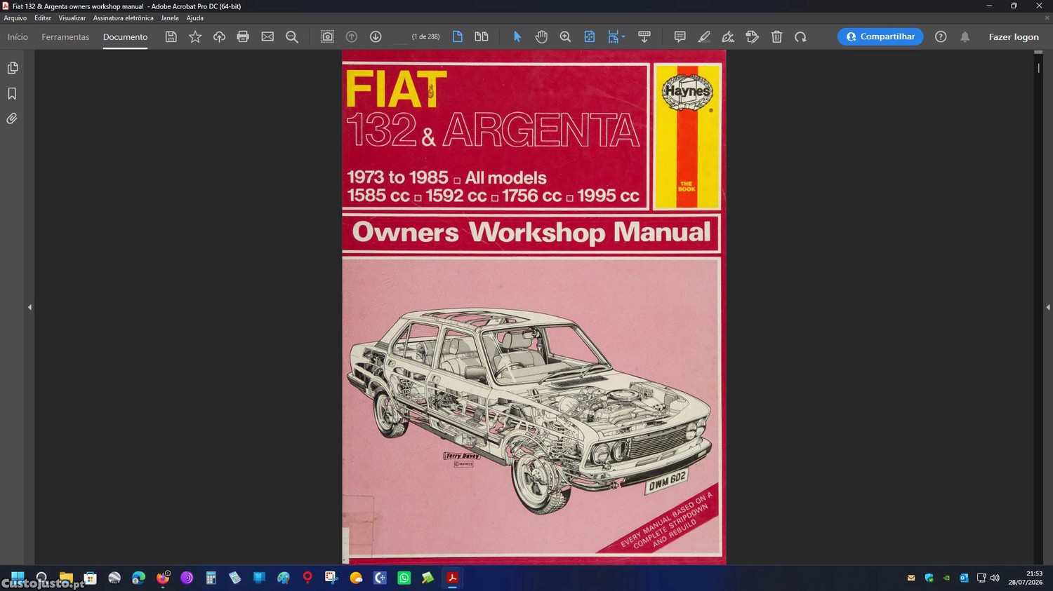This screenshot has width=1053, height=591.
Task: Open the Editar menu
Action: pyautogui.click(x=43, y=18)
